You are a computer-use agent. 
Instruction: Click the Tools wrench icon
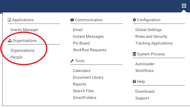pyautogui.click(x=72, y=61)
